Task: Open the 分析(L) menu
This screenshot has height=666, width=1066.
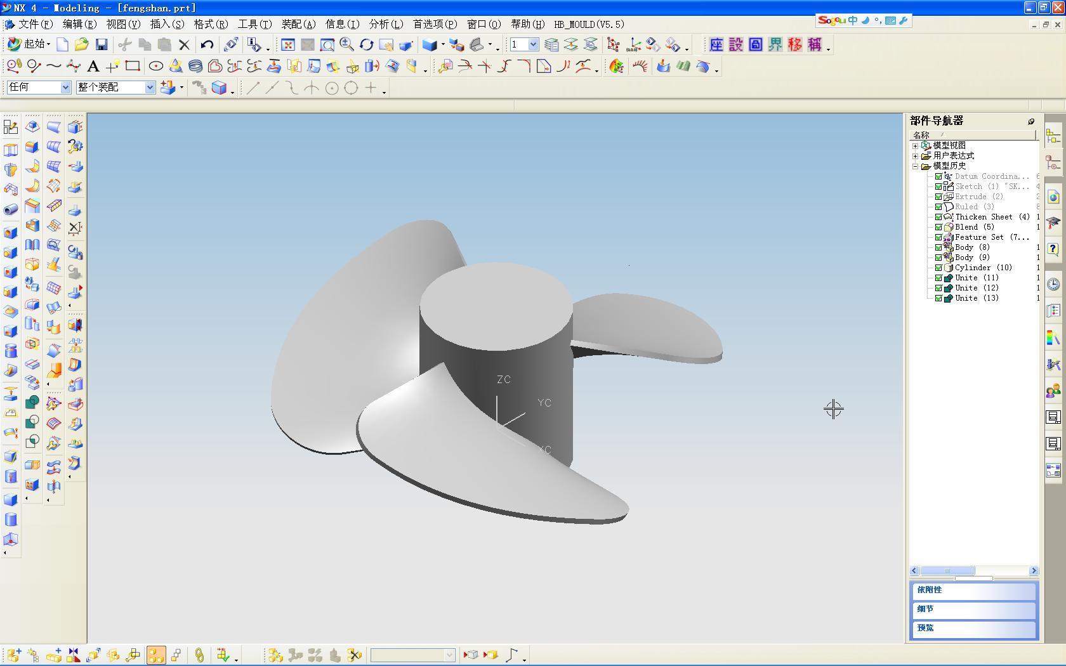Action: coord(386,24)
